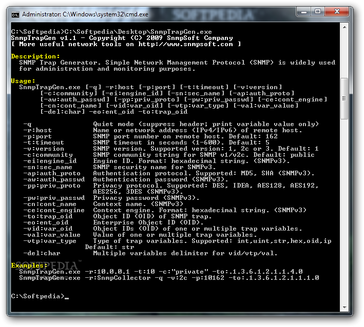364x327 pixels.
Task: Click the '-vtp:var_type' option in the option list
Action: point(50,241)
